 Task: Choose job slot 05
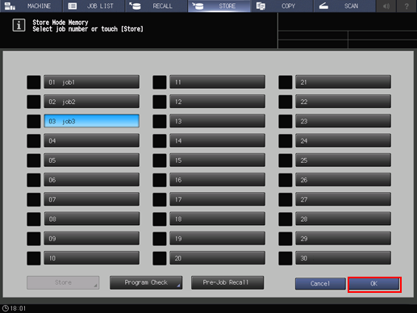[92, 161]
